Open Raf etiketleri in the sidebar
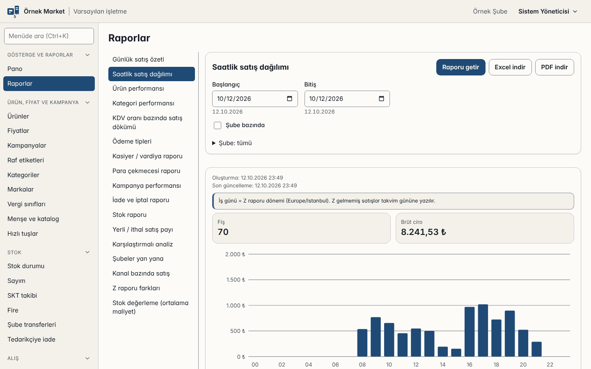The image size is (591, 369). click(49, 160)
